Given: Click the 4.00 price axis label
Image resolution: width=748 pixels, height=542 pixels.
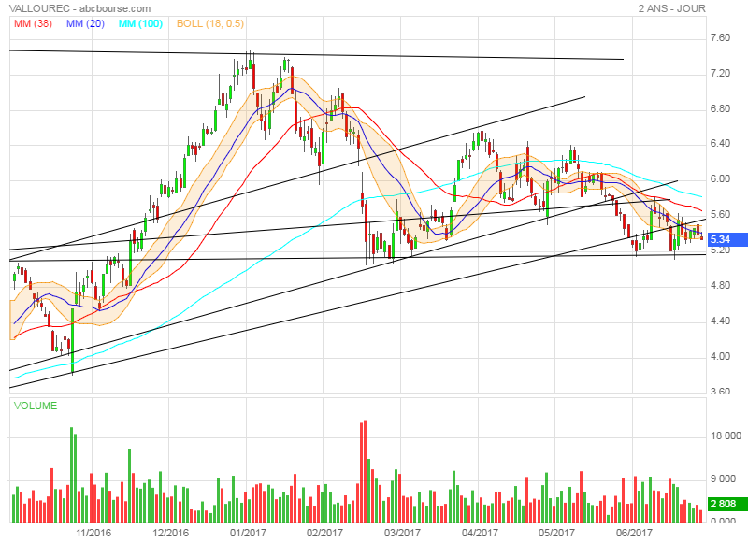Looking at the screenshot, I should (720, 356).
